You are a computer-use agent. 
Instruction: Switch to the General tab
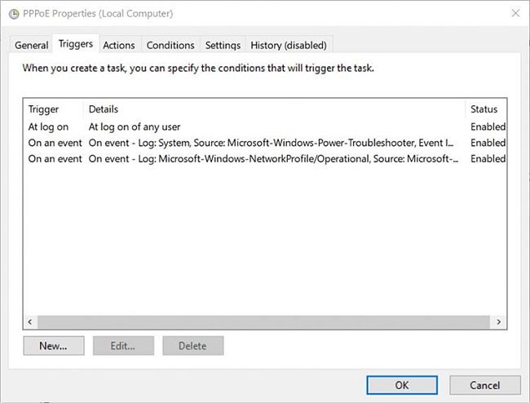(x=32, y=45)
